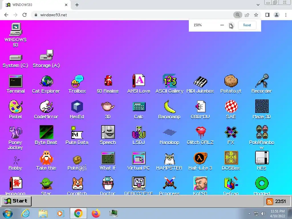
Task: Launch the Speech face icon
Action: (108, 132)
